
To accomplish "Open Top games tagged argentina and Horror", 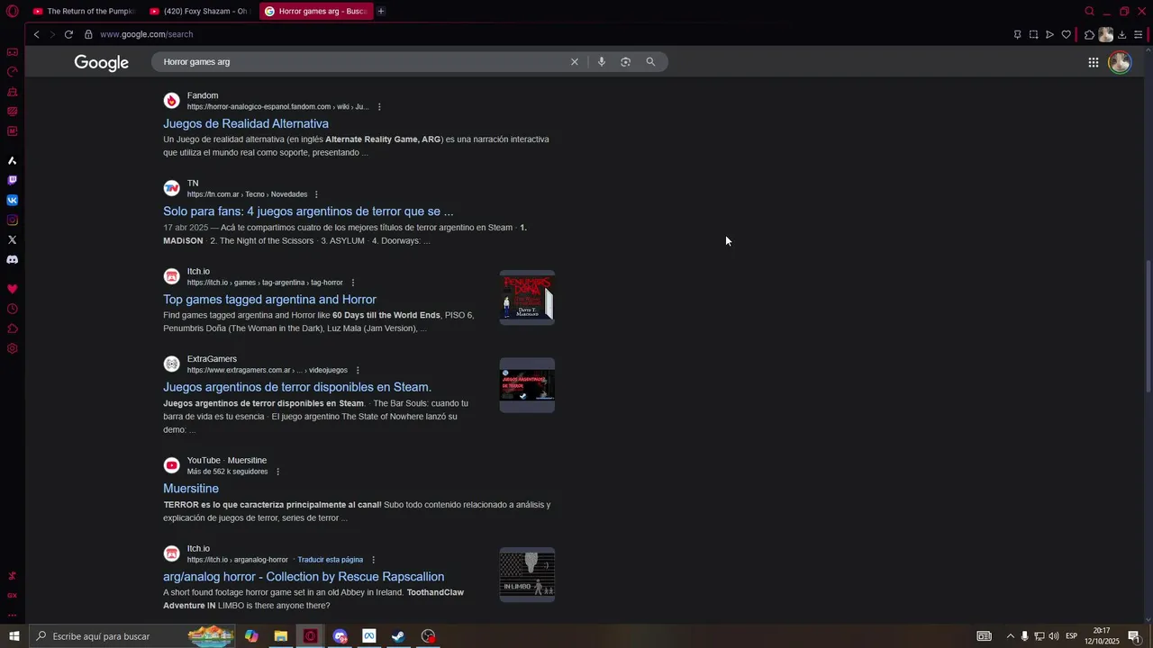I will click(x=269, y=300).
